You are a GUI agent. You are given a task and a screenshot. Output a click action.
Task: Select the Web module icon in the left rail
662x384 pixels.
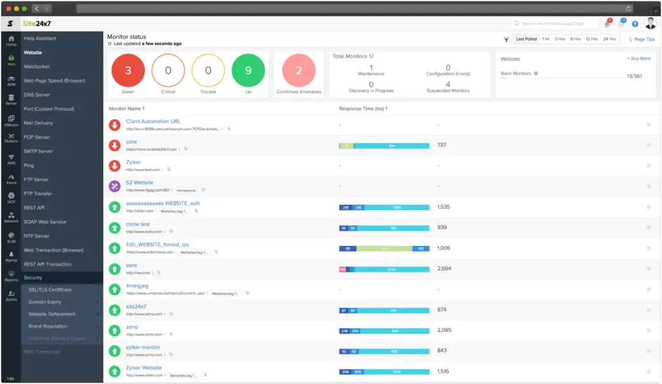pyautogui.click(x=11, y=60)
